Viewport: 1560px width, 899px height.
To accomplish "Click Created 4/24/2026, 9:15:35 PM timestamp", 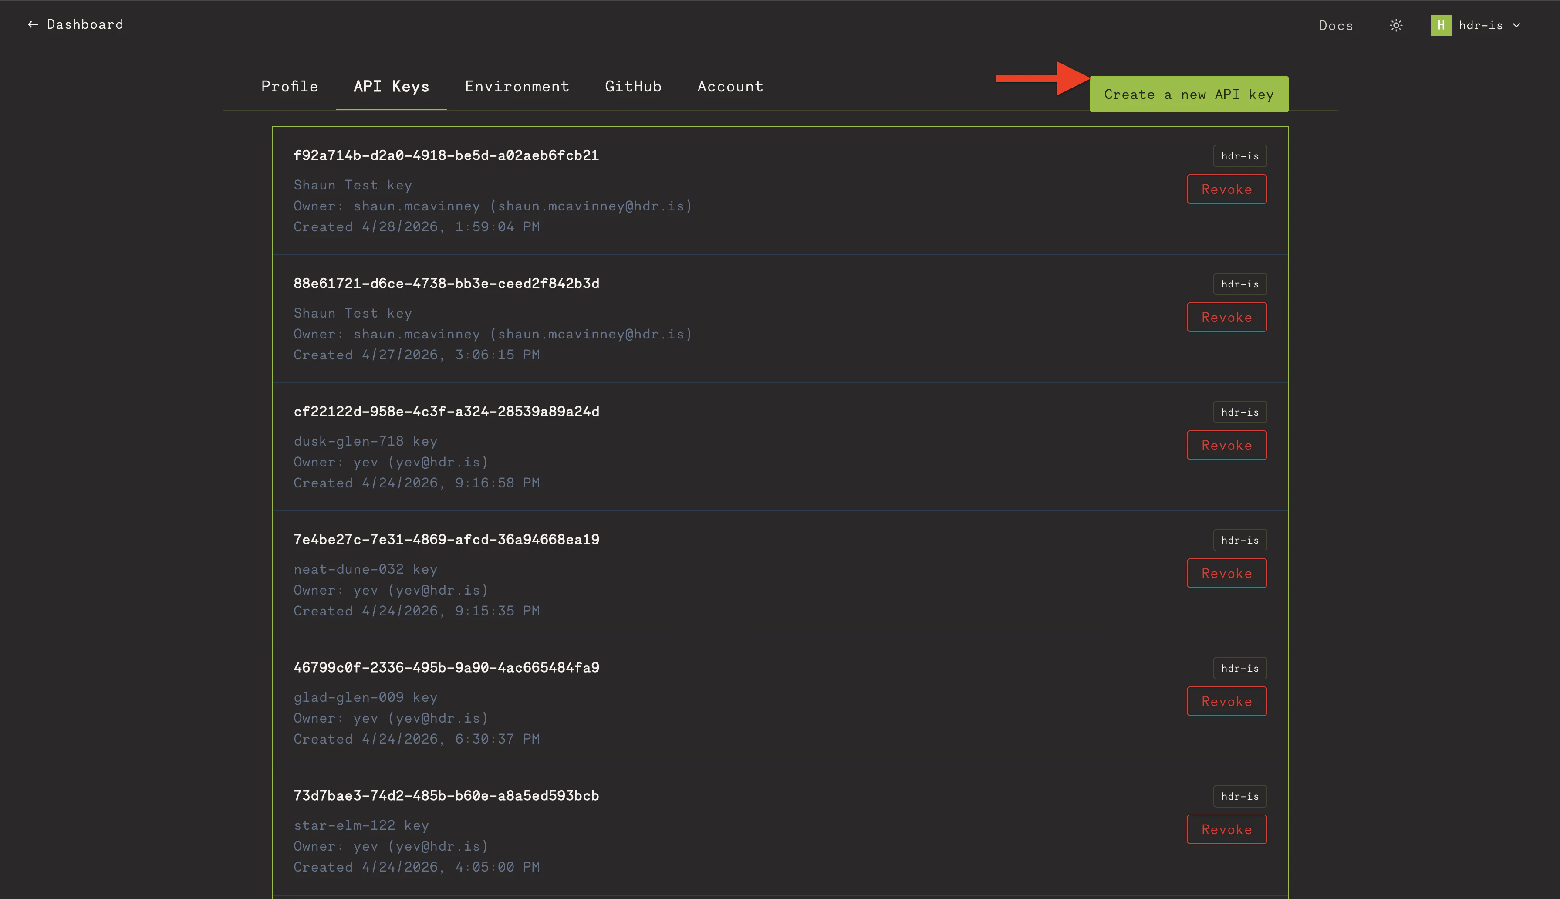I will [x=417, y=611].
